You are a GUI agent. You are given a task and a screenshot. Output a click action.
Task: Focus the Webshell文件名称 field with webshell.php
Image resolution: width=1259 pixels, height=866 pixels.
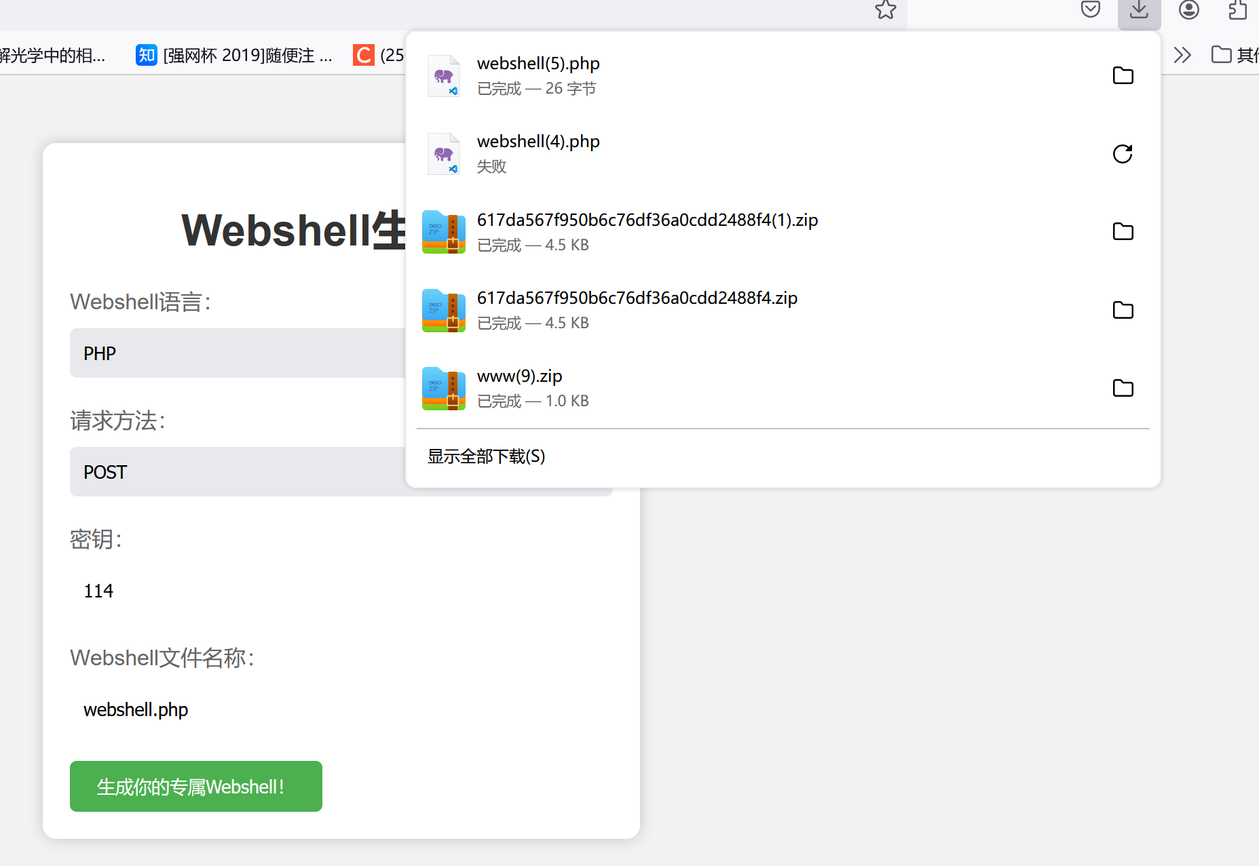pos(341,709)
